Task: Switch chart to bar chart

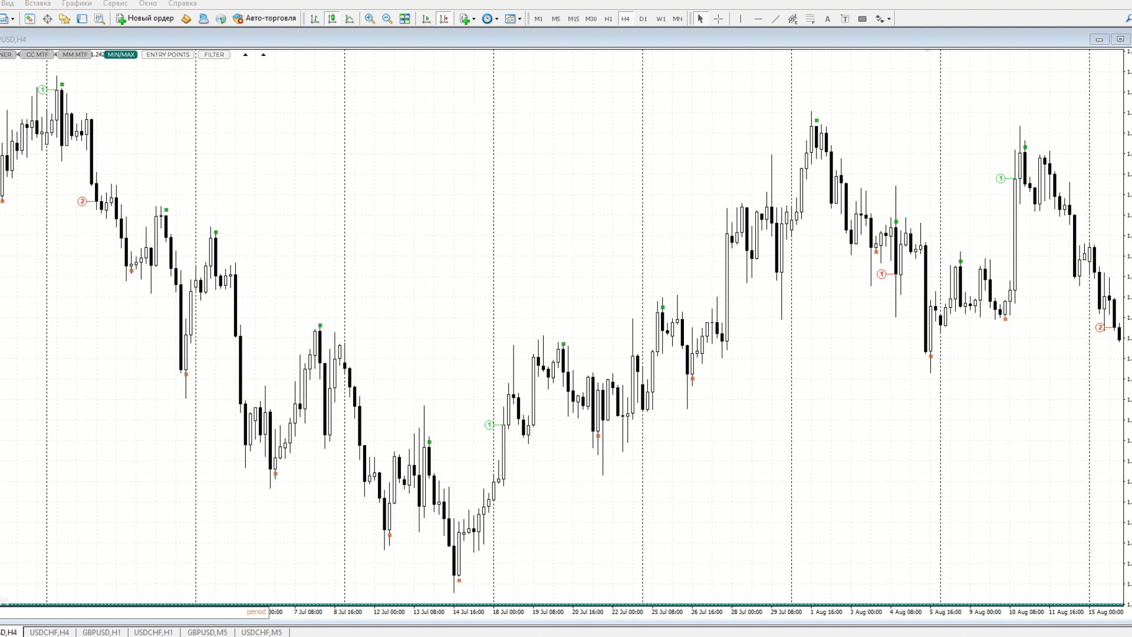Action: click(x=315, y=19)
